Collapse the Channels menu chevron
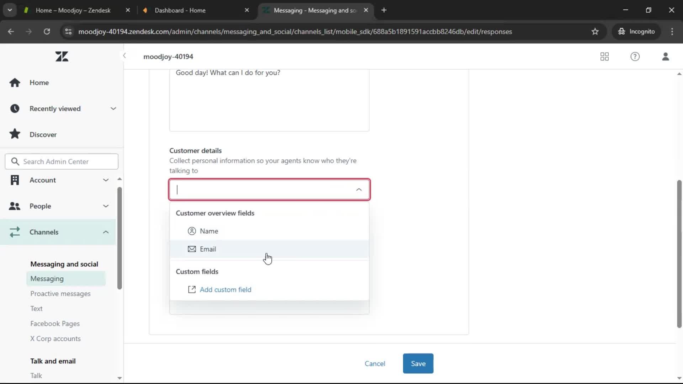This screenshot has height=384, width=683. 106,232
